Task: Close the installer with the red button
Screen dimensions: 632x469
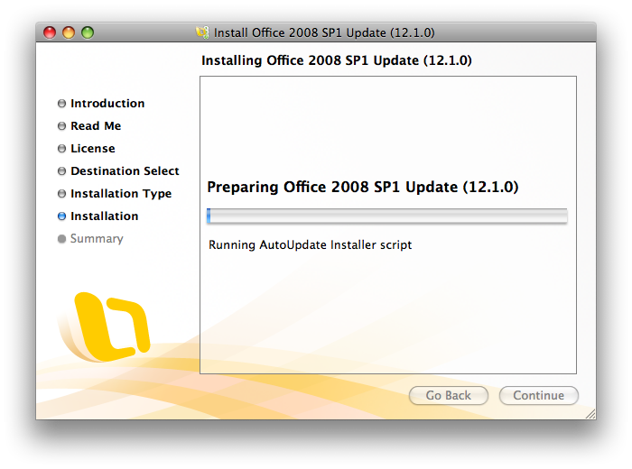Action: [50, 32]
